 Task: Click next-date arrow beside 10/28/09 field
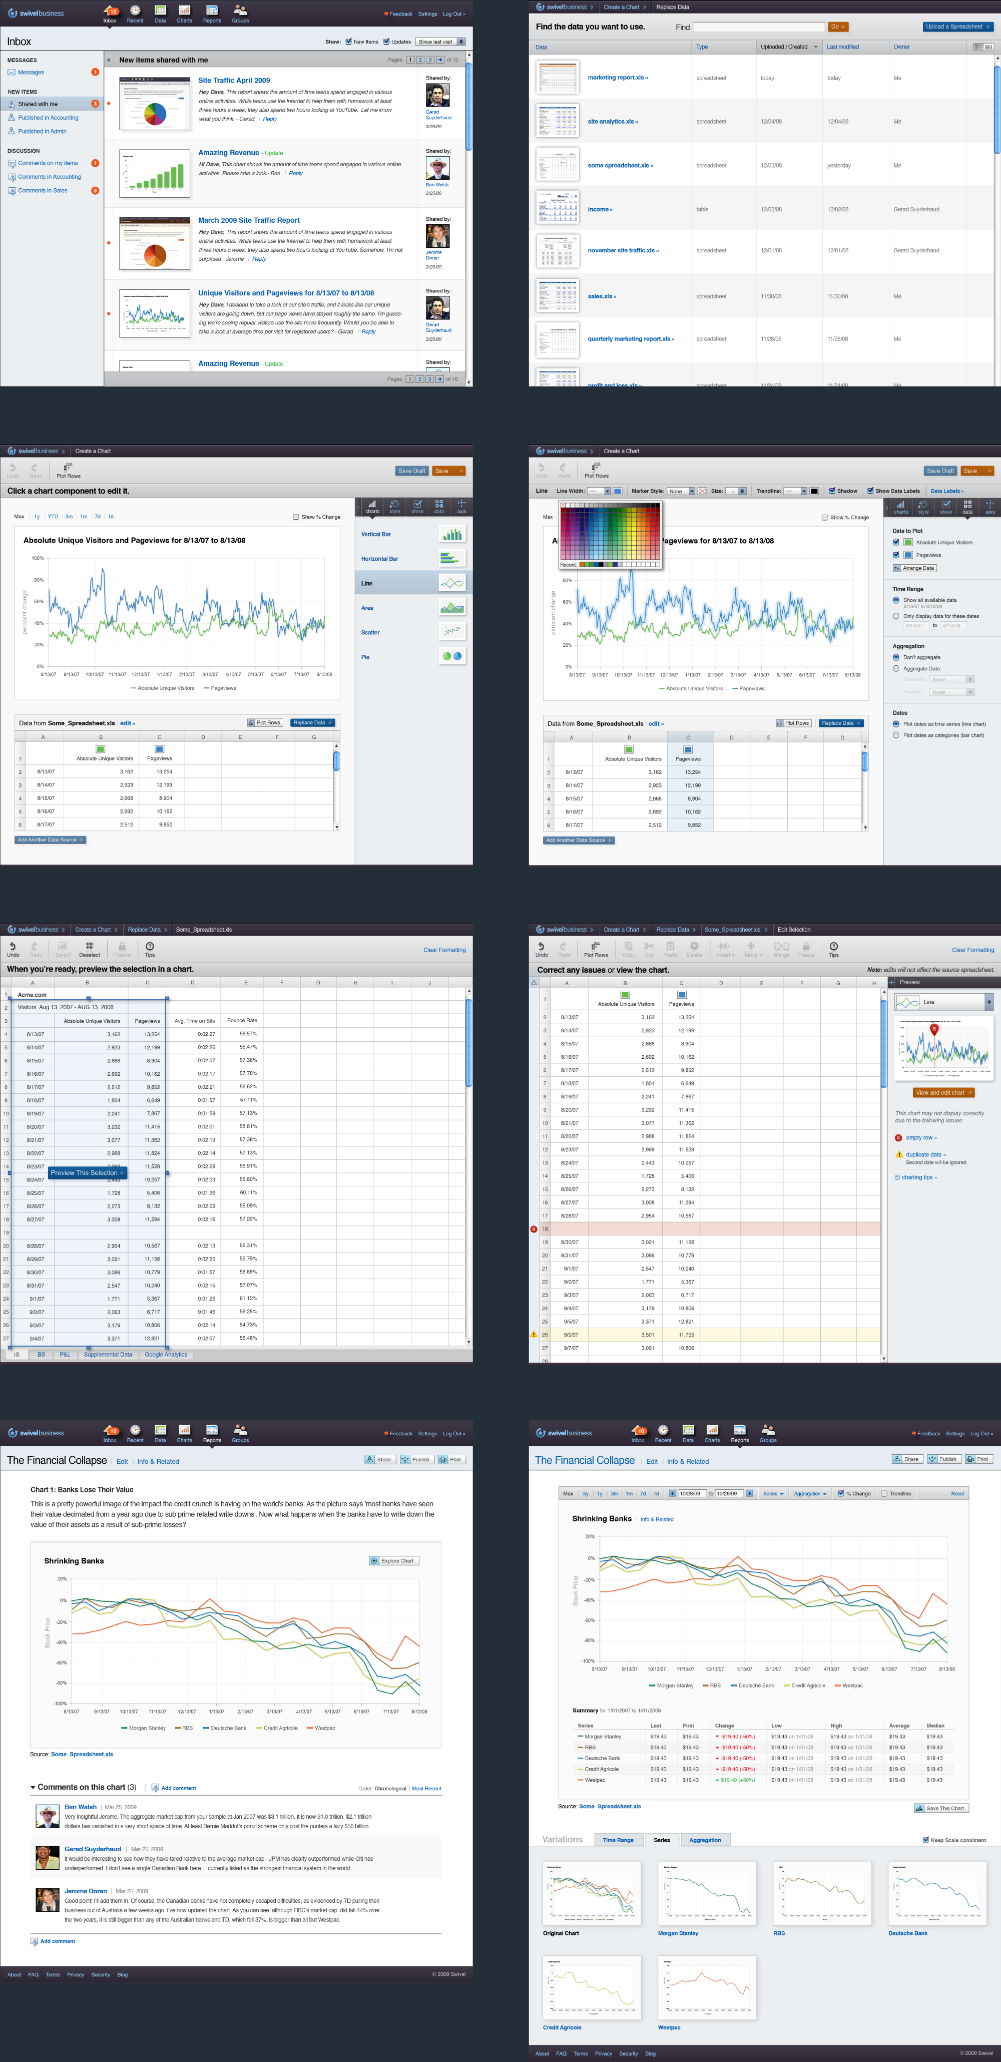750,1493
